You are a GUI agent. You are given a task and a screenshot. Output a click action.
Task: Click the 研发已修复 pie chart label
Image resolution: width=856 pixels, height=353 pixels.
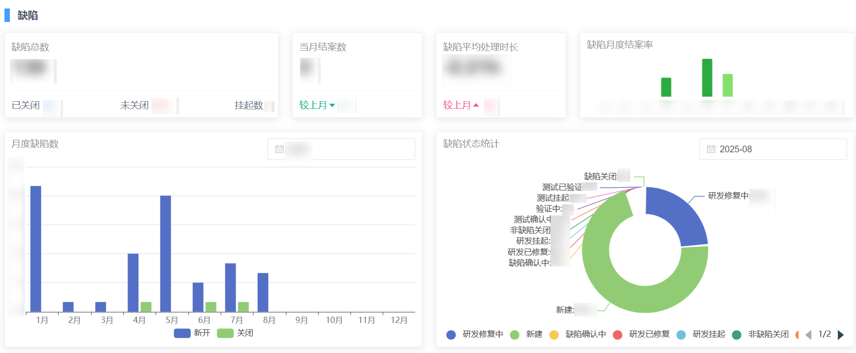[529, 252]
